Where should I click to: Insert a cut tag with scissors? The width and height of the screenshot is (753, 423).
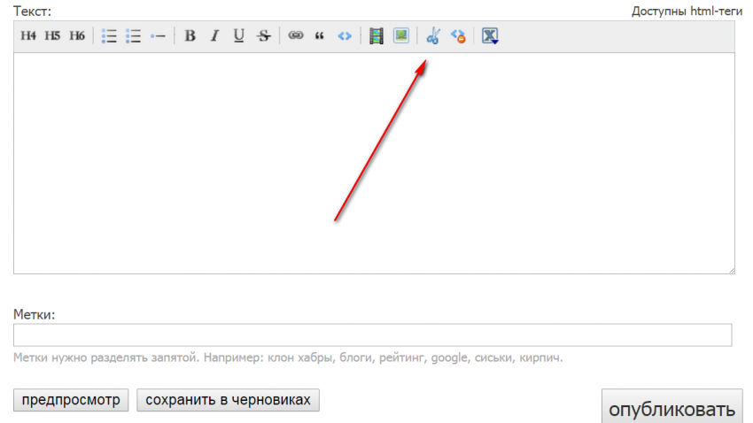point(433,36)
